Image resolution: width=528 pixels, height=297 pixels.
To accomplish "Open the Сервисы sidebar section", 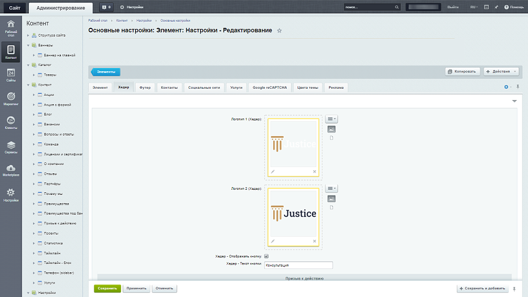I will [11, 146].
